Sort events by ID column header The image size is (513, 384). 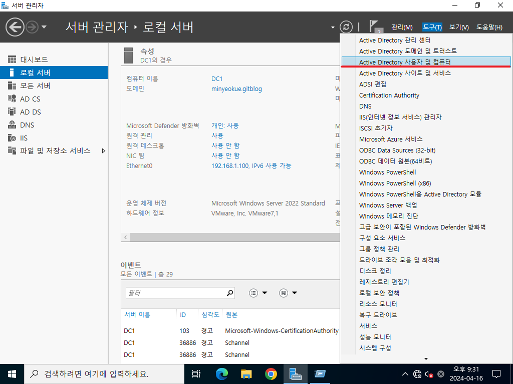point(183,315)
